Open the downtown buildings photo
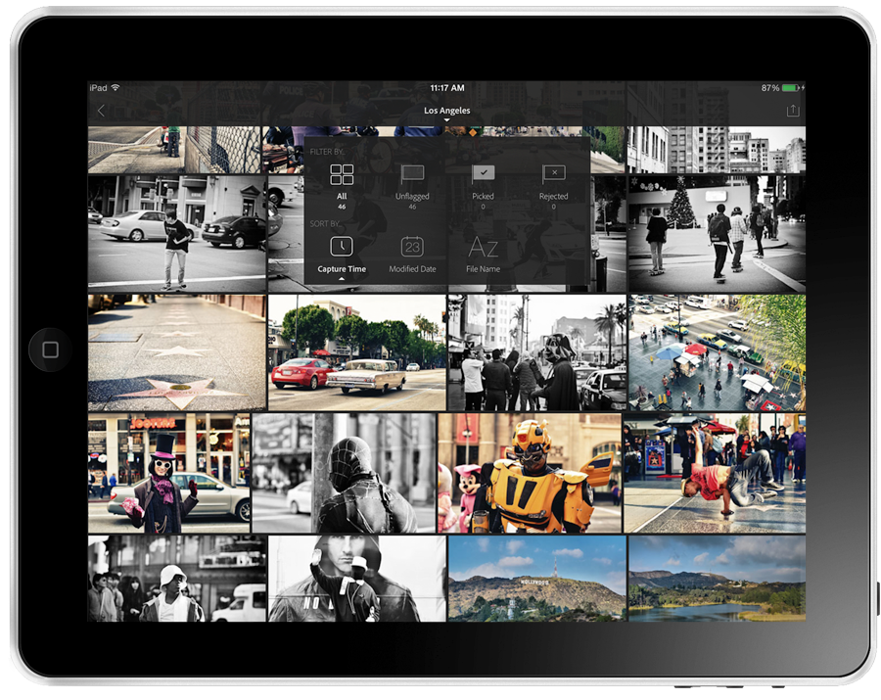 717,150
